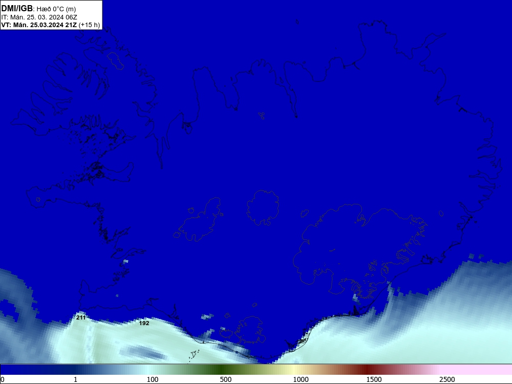Click the 500 label on the color scale
The width and height of the screenshot is (512, 384).
226,379
